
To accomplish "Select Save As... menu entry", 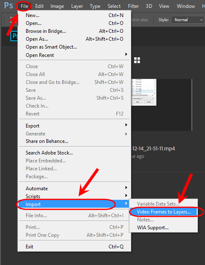I will [74, 98].
